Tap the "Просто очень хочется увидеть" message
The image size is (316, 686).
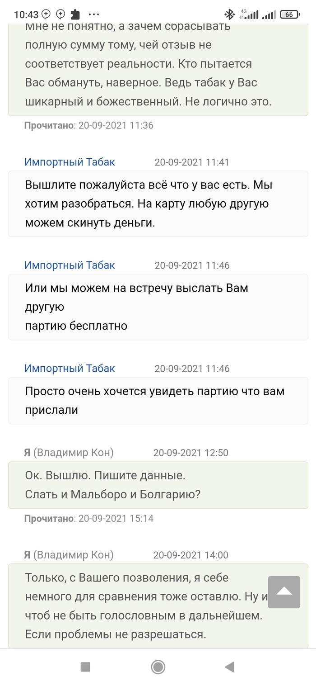pyautogui.click(x=158, y=400)
